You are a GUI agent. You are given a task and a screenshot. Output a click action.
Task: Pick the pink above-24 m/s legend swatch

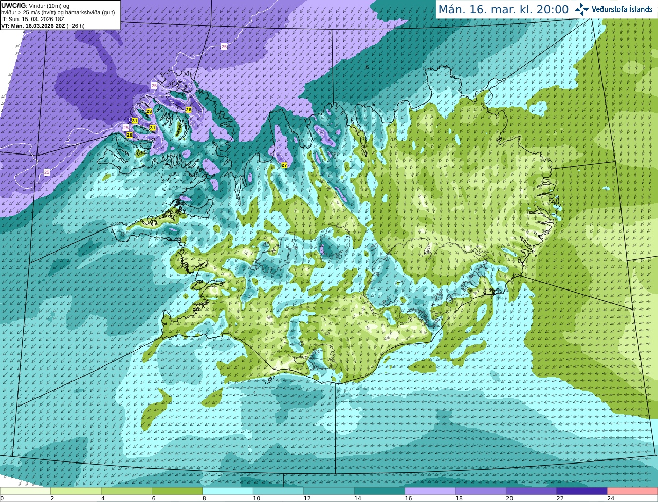[x=632, y=491]
